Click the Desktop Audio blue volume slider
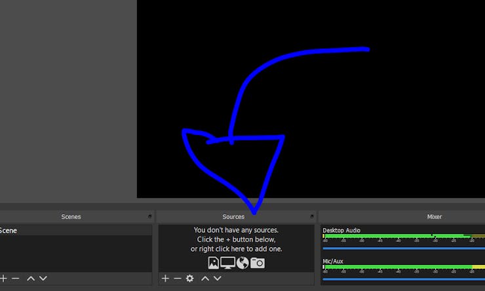Screen dimensions: 485x291 click(400, 248)
